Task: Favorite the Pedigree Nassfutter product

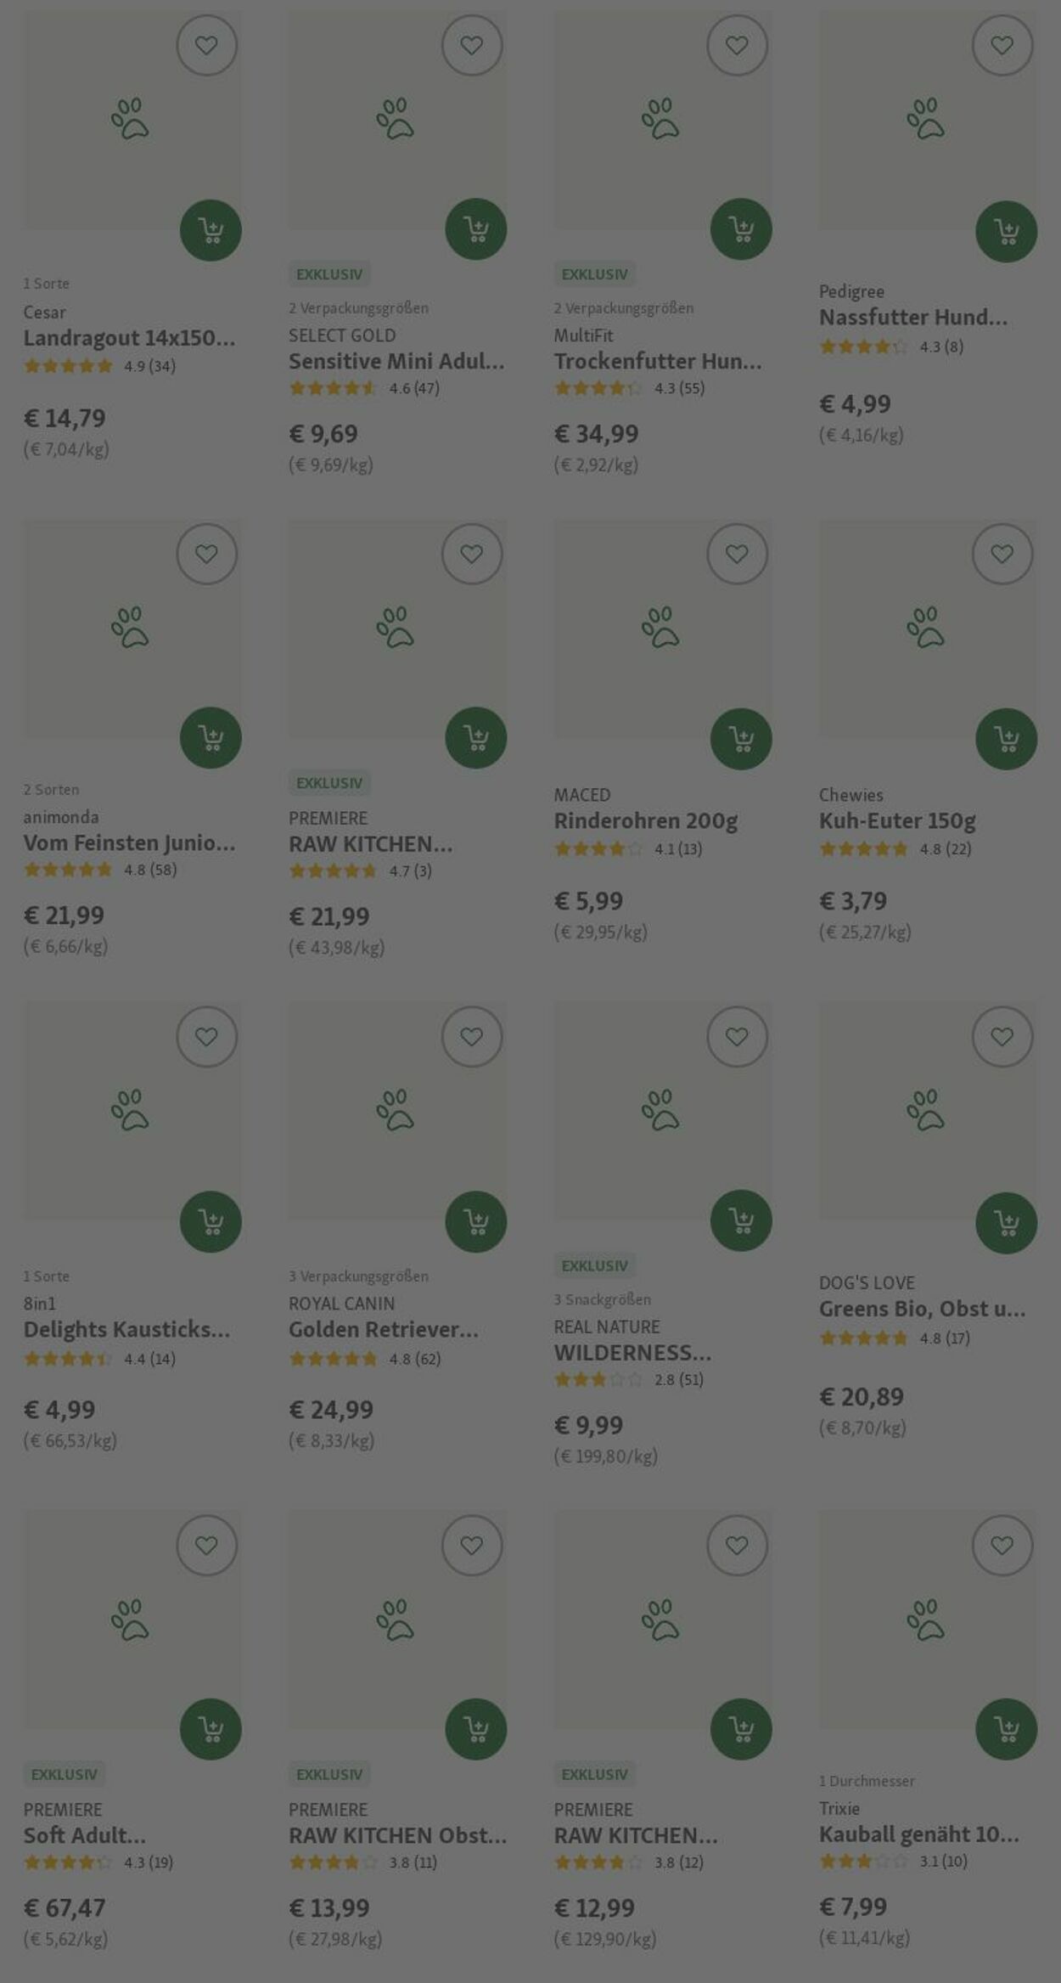Action: coord(1002,45)
